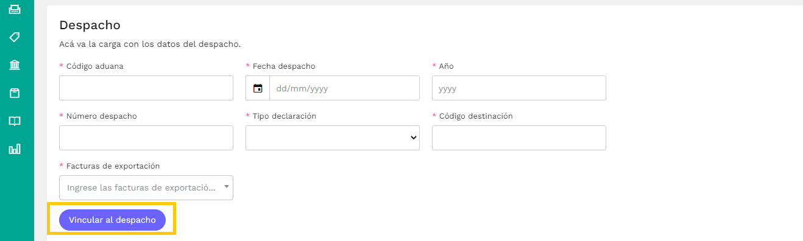The image size is (803, 241).
Task: Click the Fecha despacho label
Action: pyautogui.click(x=284, y=66)
